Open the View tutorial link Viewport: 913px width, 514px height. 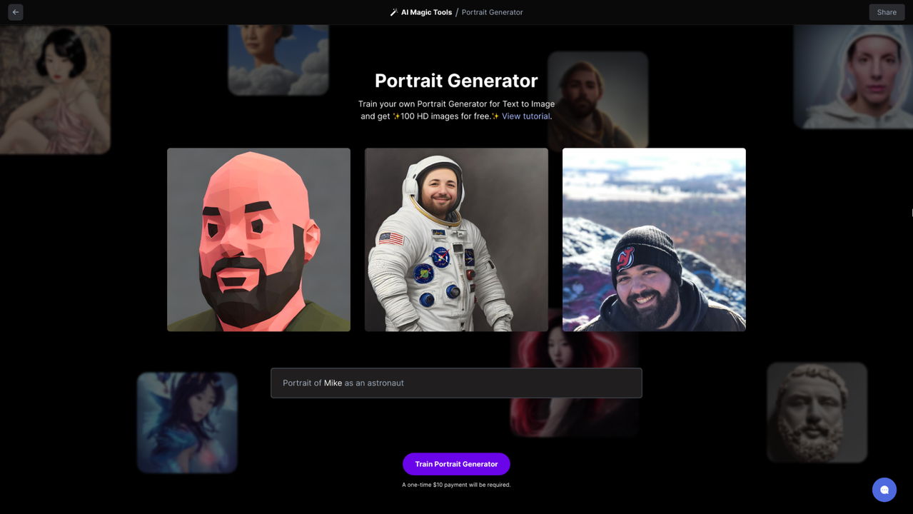pyautogui.click(x=525, y=116)
